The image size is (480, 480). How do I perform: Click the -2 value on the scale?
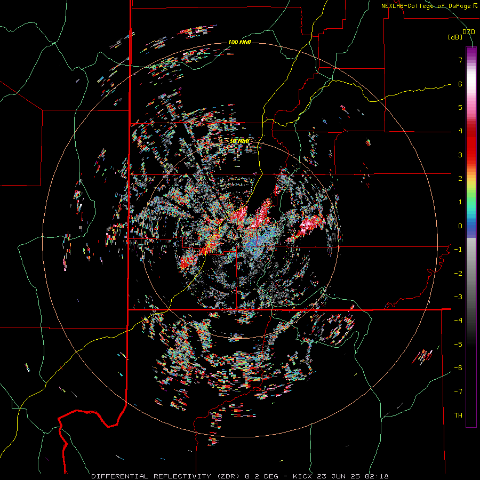tap(458, 274)
